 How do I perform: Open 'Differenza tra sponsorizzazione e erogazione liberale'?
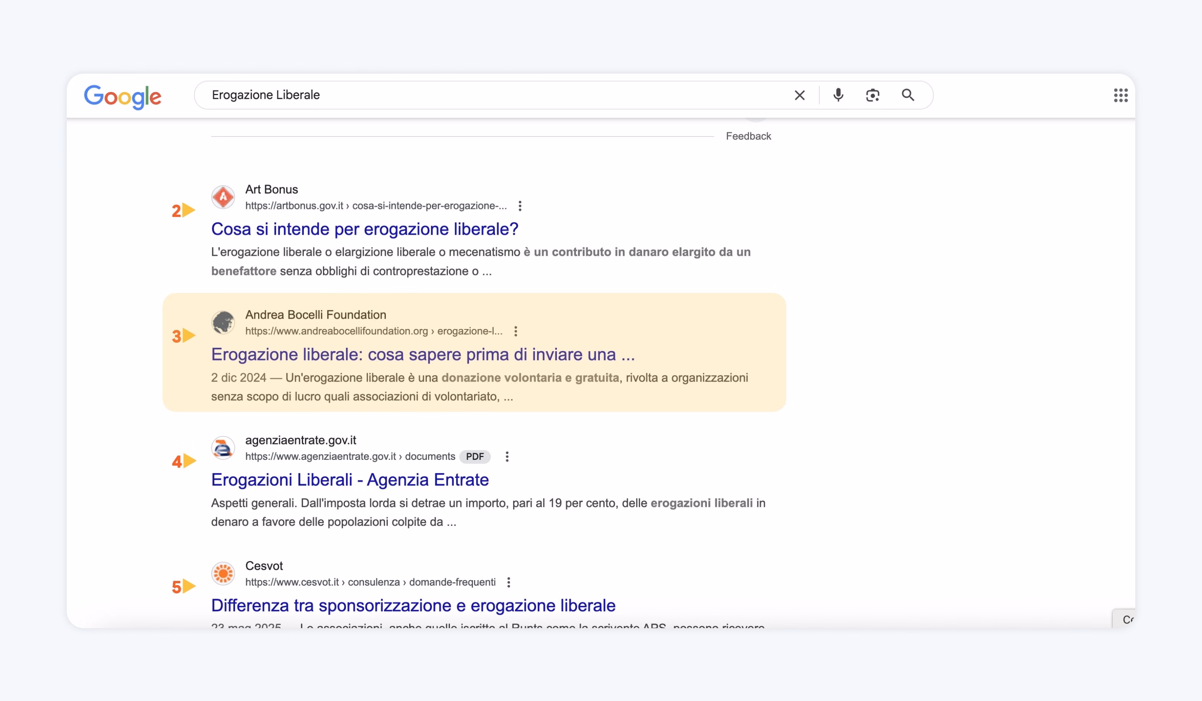point(413,606)
